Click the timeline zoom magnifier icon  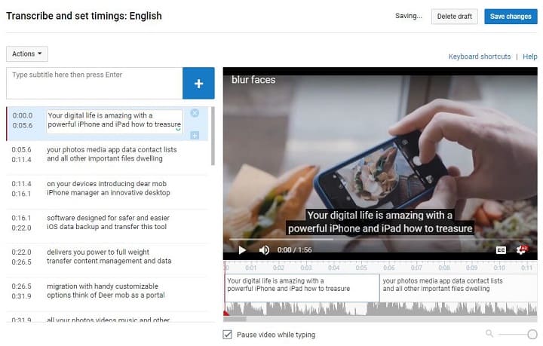click(489, 333)
